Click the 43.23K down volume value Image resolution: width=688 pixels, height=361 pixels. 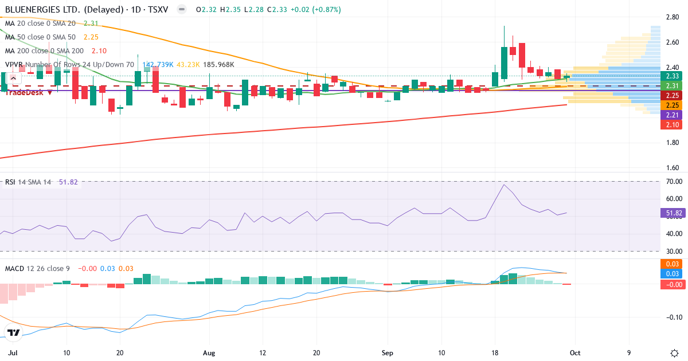[188, 65]
